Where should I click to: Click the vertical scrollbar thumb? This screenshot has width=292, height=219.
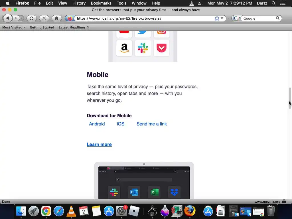point(290,98)
